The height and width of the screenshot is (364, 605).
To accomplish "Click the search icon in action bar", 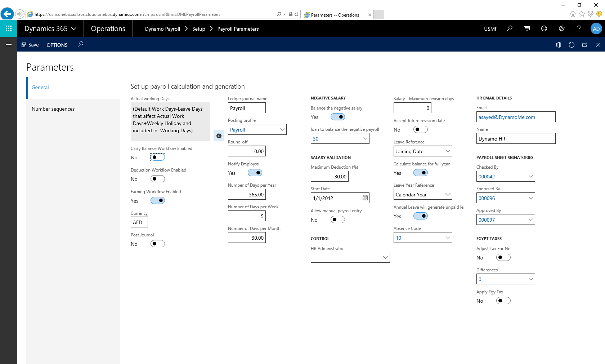I will (80, 44).
